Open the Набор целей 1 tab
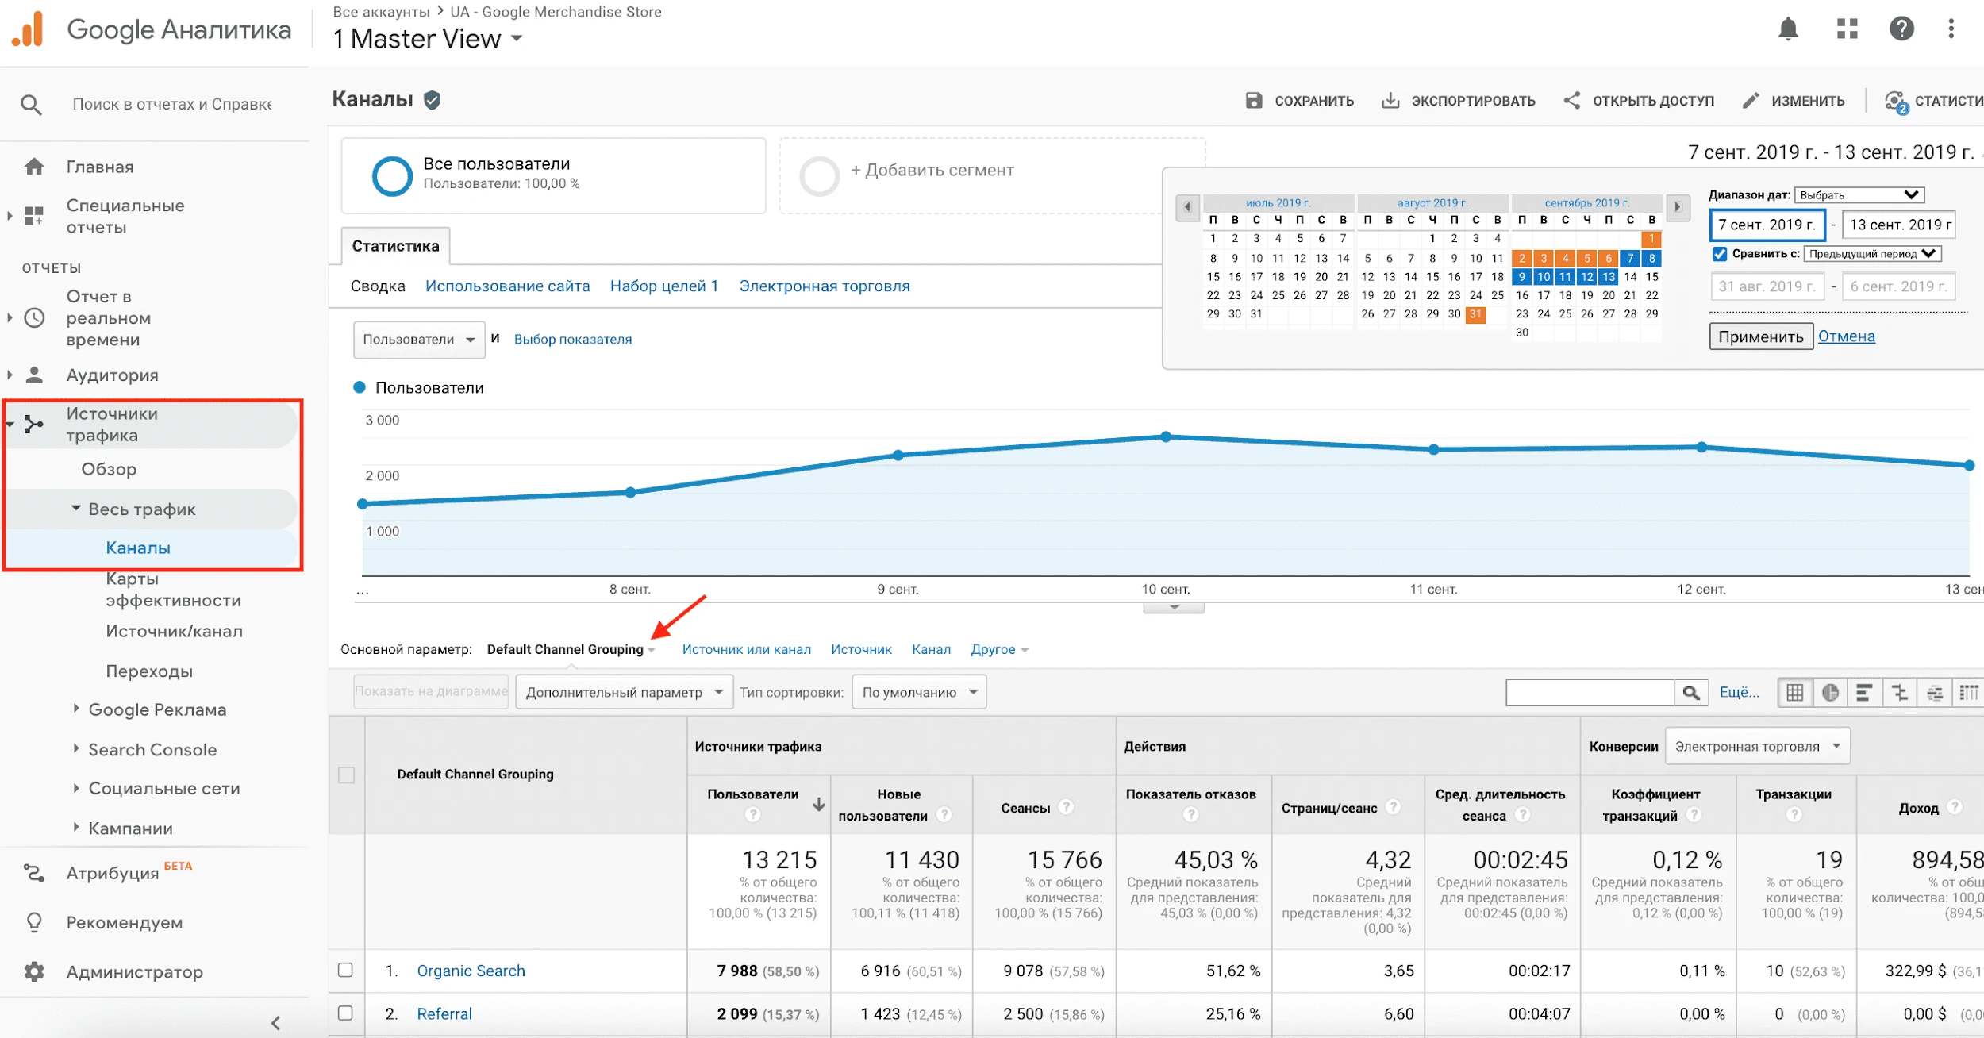The width and height of the screenshot is (1984, 1038). pos(663,286)
